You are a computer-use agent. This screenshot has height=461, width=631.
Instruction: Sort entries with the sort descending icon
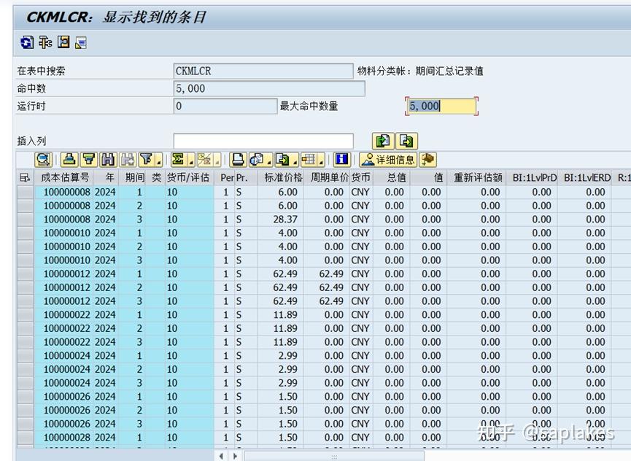point(88,160)
